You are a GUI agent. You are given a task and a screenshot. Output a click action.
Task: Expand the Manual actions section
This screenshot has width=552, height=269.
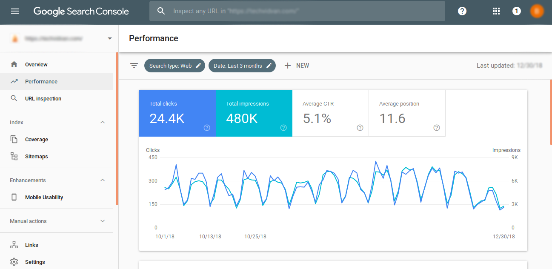(103, 221)
